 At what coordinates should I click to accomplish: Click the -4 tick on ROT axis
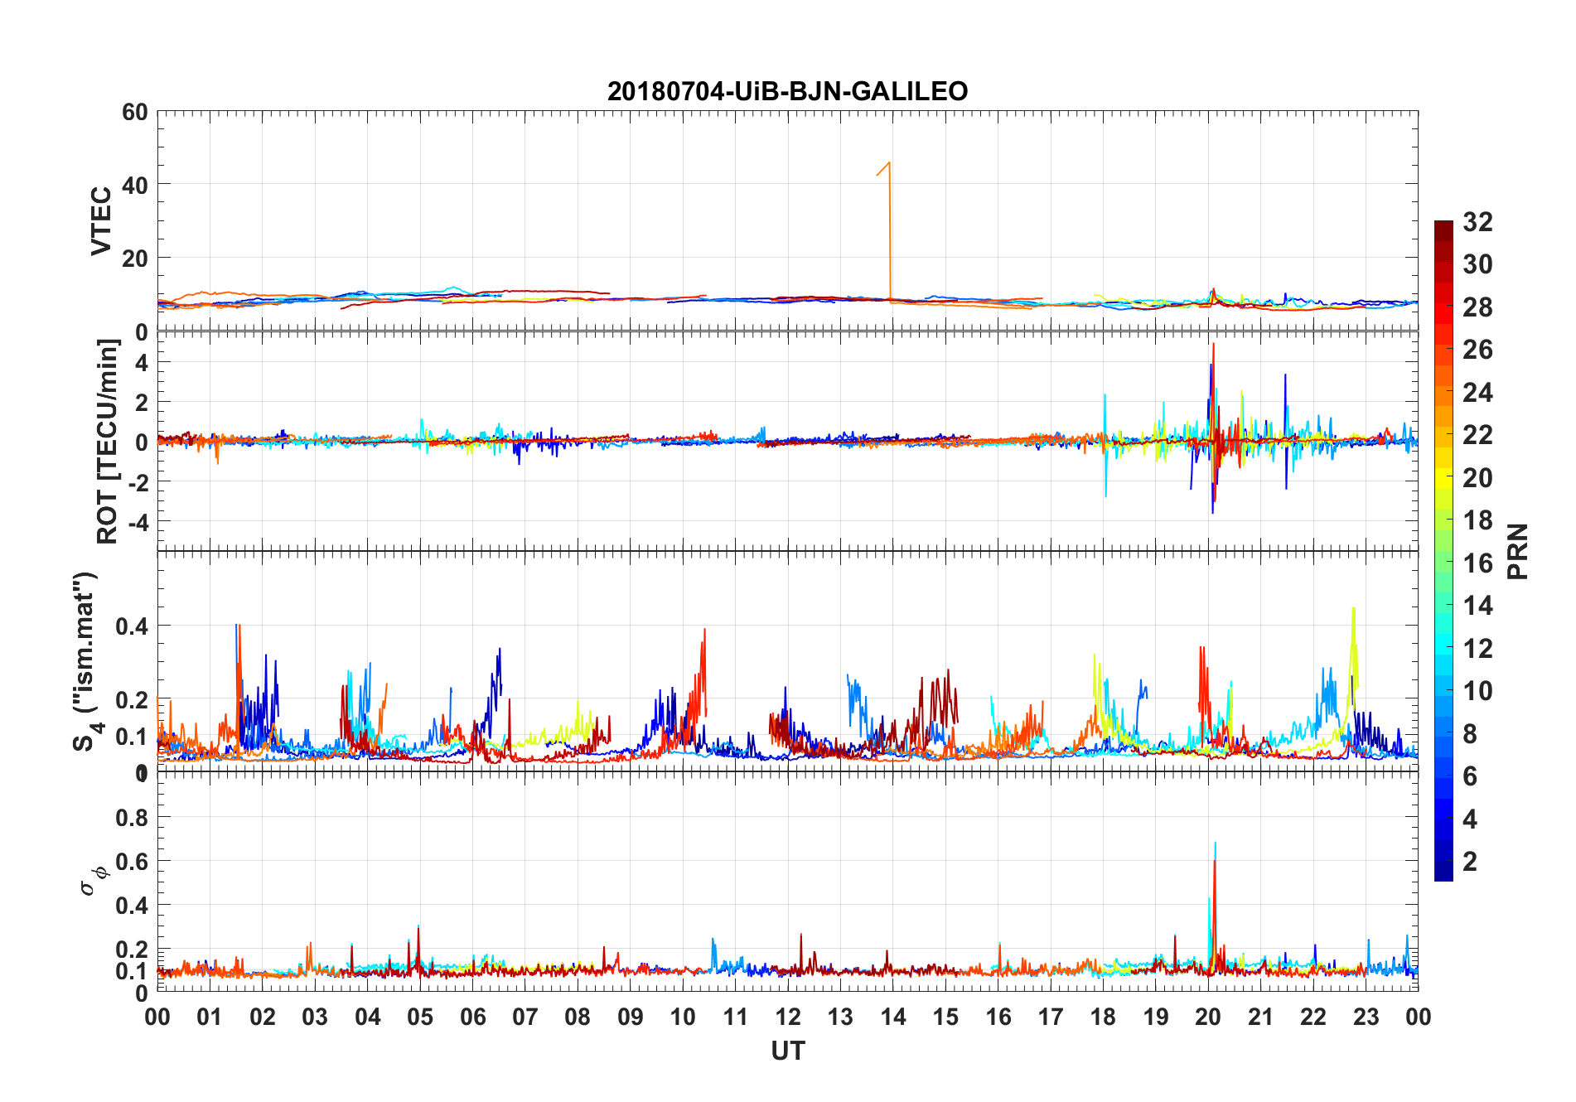click(138, 522)
